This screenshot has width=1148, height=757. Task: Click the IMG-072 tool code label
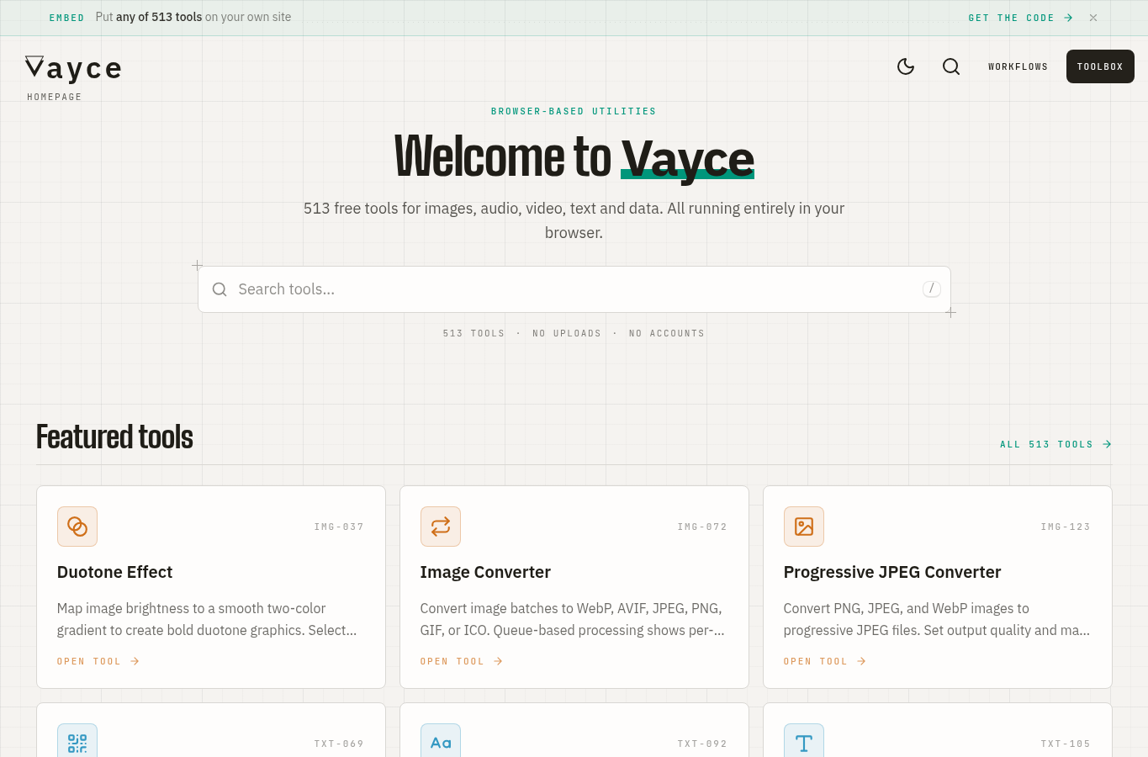pos(702,527)
